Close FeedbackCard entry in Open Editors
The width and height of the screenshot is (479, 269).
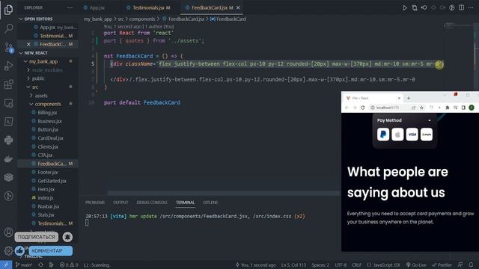(x=28, y=44)
